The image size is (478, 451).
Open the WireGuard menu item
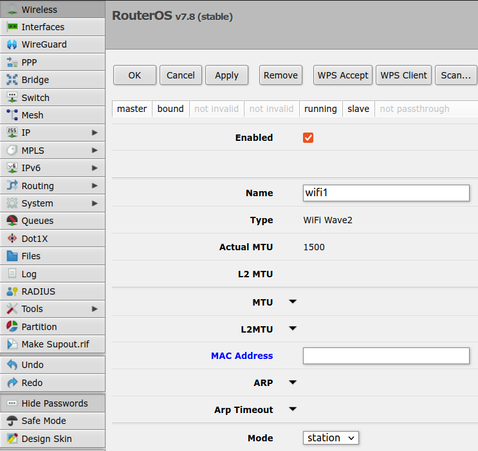point(53,44)
